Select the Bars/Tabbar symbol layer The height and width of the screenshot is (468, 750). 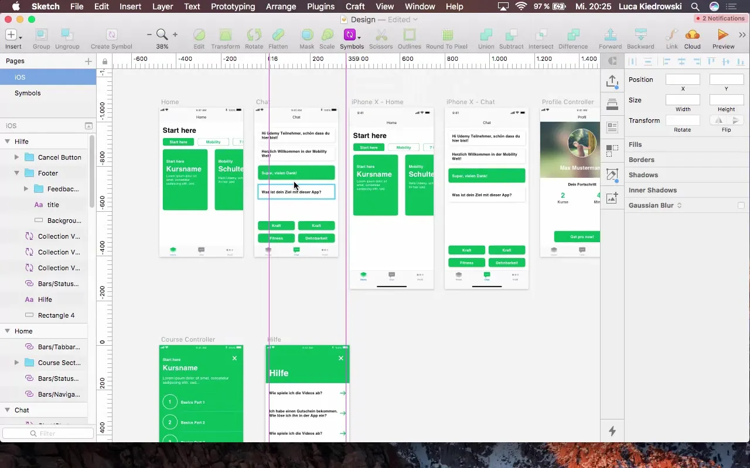[x=44, y=347]
